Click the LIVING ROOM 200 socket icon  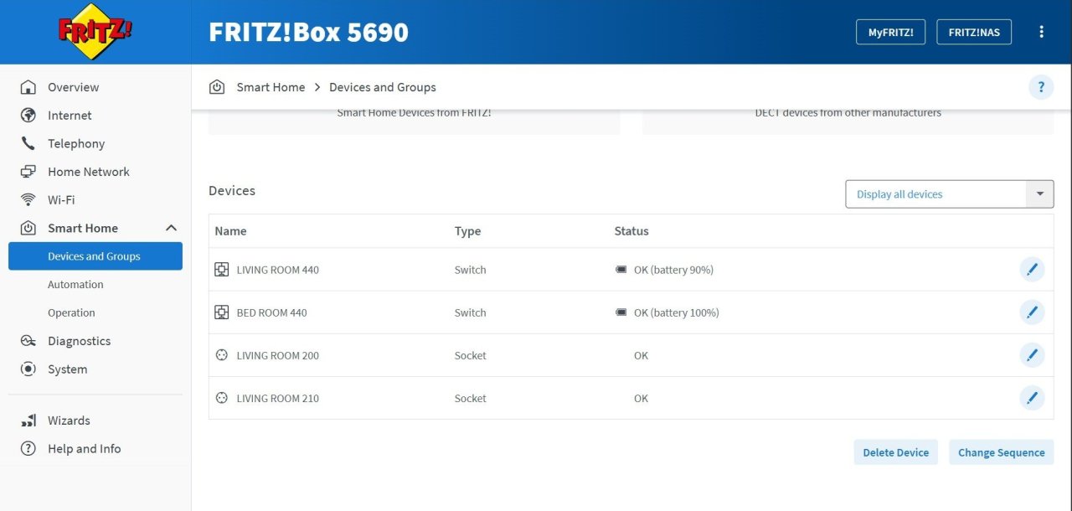click(222, 355)
